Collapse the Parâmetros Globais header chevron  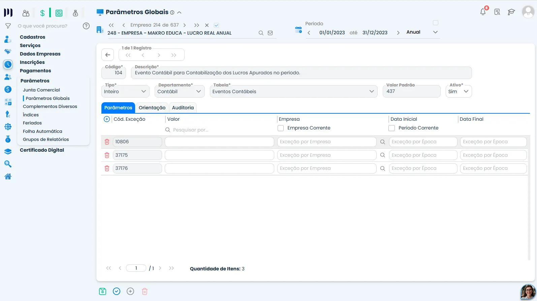[179, 12]
